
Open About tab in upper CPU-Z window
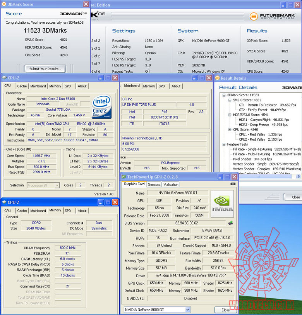[x=82, y=86]
